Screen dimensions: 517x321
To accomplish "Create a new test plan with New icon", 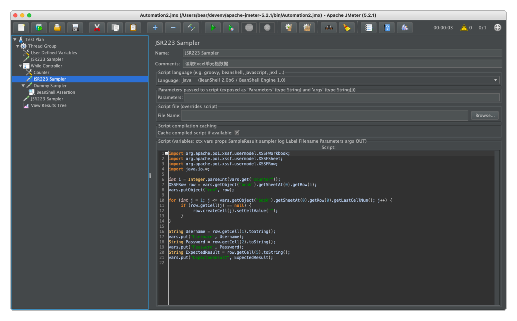I will (21, 27).
